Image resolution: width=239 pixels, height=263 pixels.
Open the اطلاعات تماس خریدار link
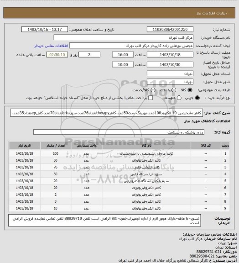(x=51, y=46)
